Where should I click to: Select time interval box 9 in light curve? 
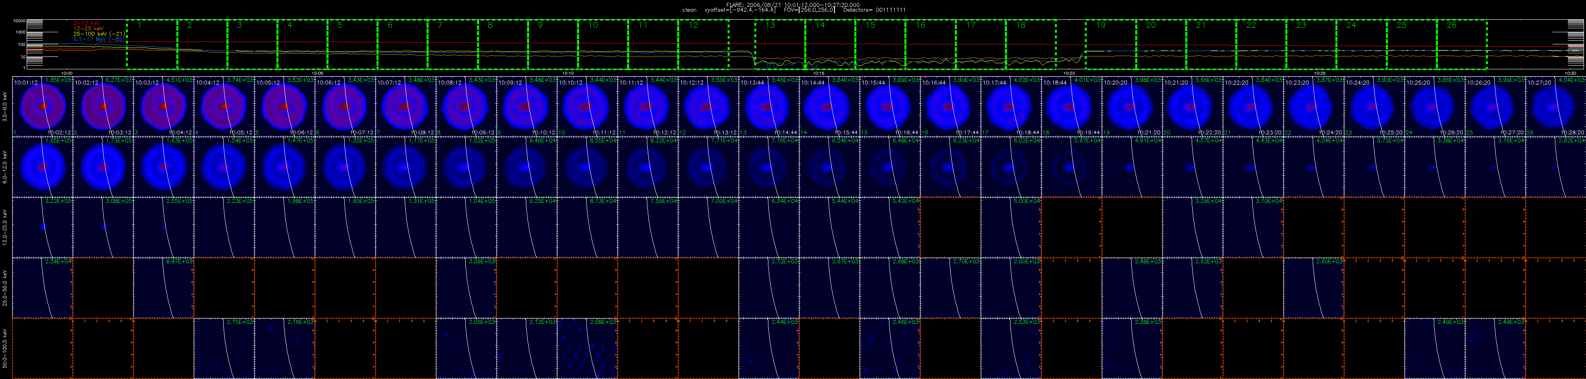click(x=554, y=44)
